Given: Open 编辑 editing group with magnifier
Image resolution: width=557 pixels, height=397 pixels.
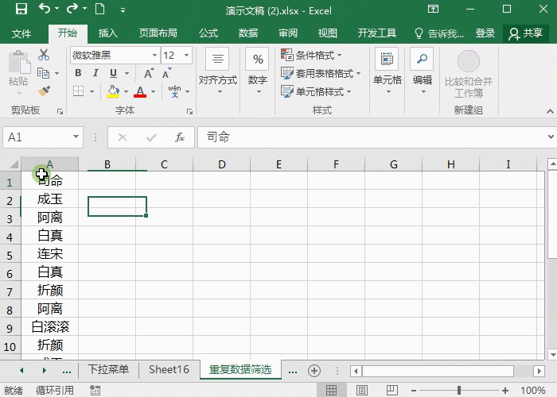Looking at the screenshot, I should pyautogui.click(x=423, y=72).
